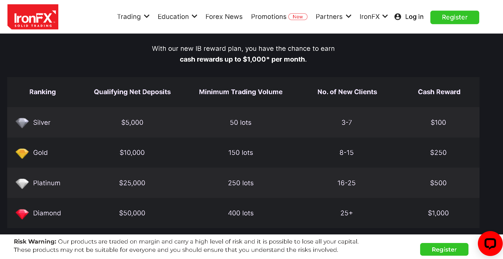Click the Diamond $1,000 cash reward cell
The width and height of the screenshot is (503, 259).
point(438,213)
